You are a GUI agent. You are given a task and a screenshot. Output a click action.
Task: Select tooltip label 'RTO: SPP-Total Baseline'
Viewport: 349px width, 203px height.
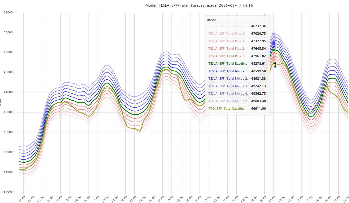(x=227, y=109)
